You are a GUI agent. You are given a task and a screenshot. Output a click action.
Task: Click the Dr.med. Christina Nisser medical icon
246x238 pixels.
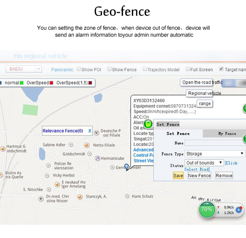[41, 199]
